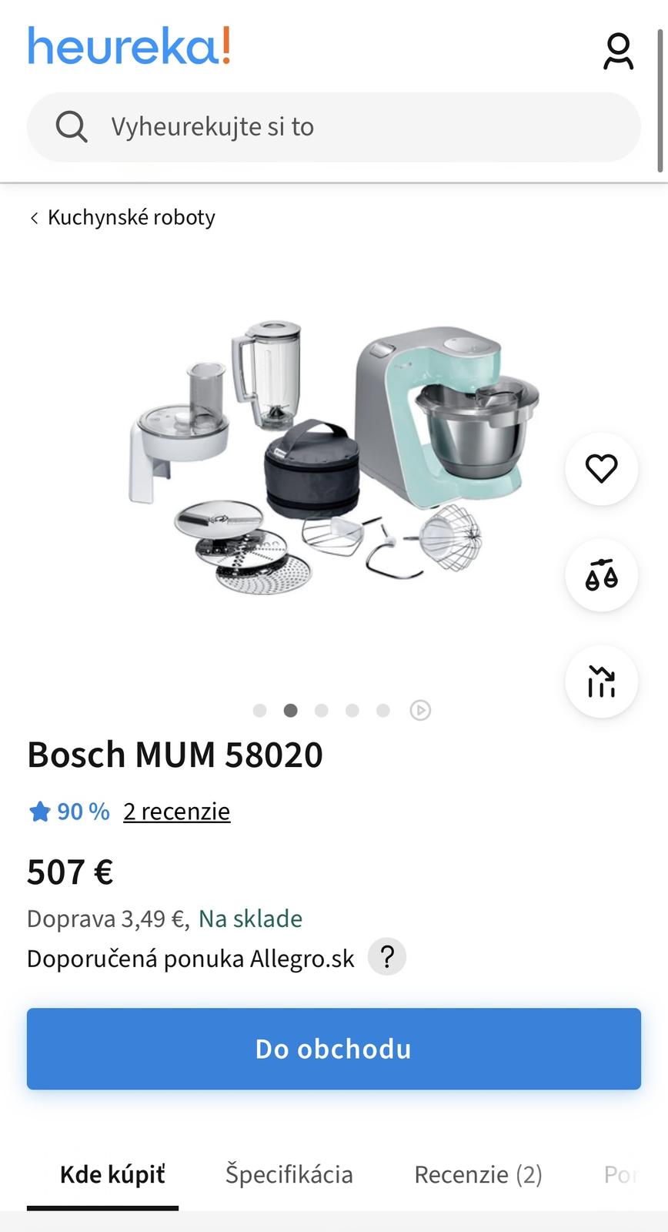
Task: Go to the heureka! logo homepage
Action: tap(129, 46)
